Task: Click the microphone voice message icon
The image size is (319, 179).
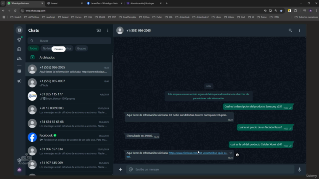Action: click(299, 169)
